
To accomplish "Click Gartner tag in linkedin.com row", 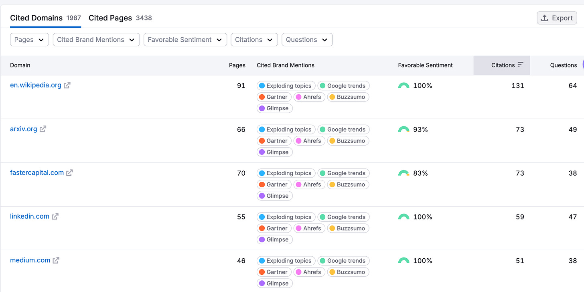I will [x=274, y=228].
